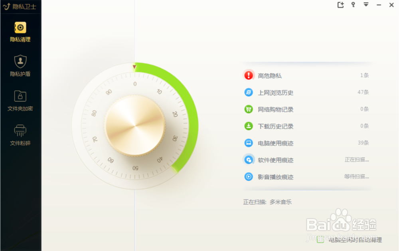Click the 网络购物记录 shopping cart icon

(x=249, y=109)
